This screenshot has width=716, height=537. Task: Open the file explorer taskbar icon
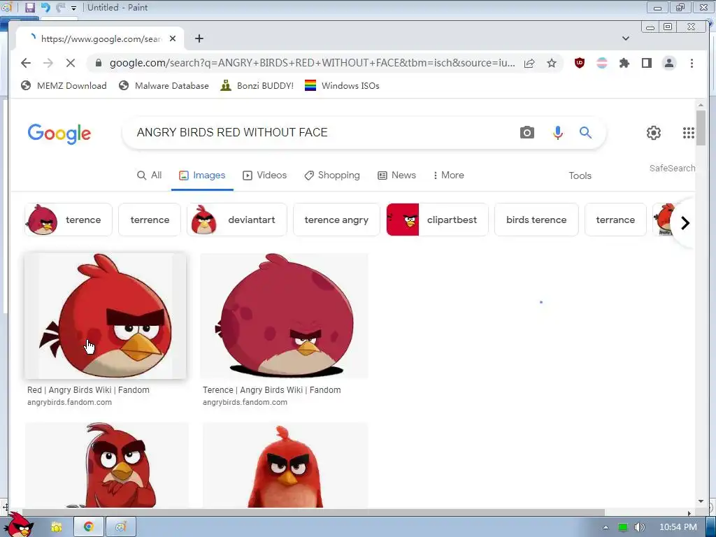pyautogui.click(x=56, y=527)
